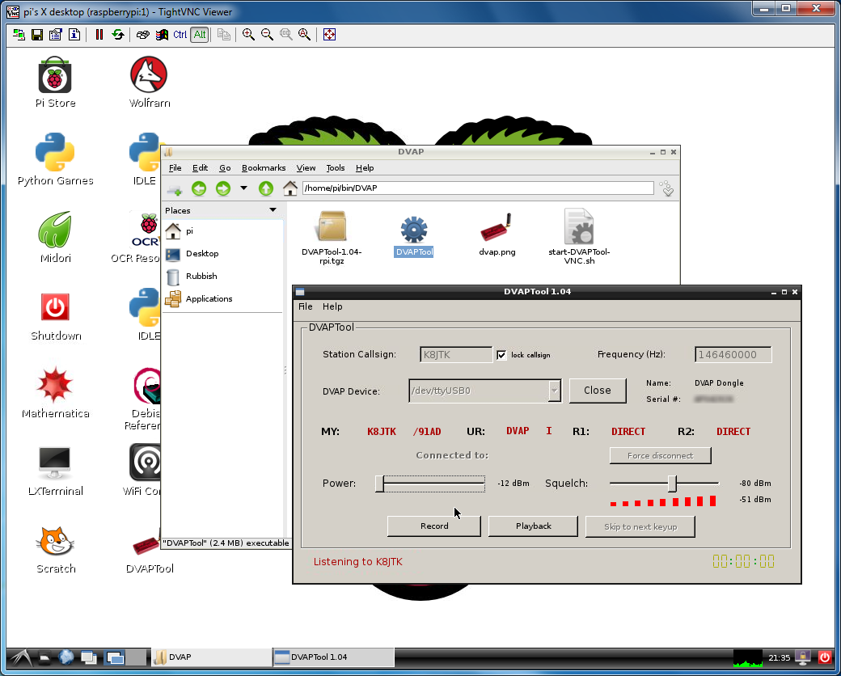Go up to parent folder in file manager

266,188
